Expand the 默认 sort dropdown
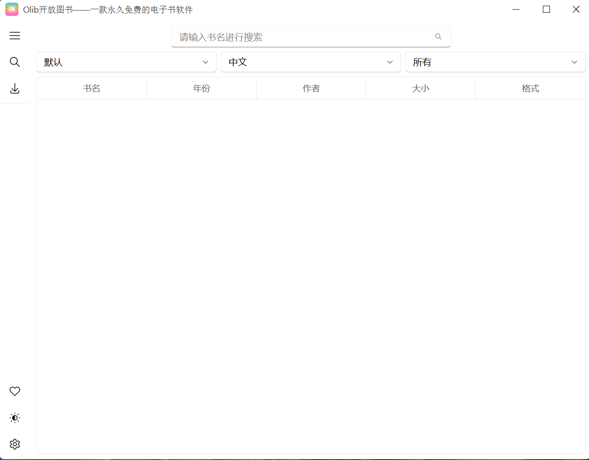Image resolution: width=589 pixels, height=460 pixels. click(126, 62)
